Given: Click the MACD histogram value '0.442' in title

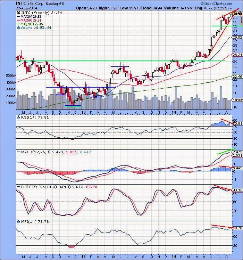Looking at the screenshot, I should tap(85, 152).
